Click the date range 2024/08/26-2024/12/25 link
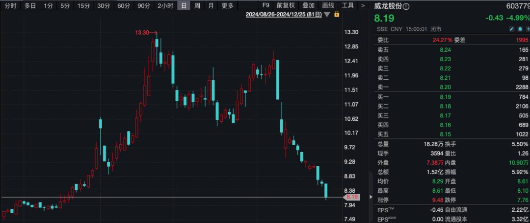Screen dimensions: 530x223 coord(283,15)
